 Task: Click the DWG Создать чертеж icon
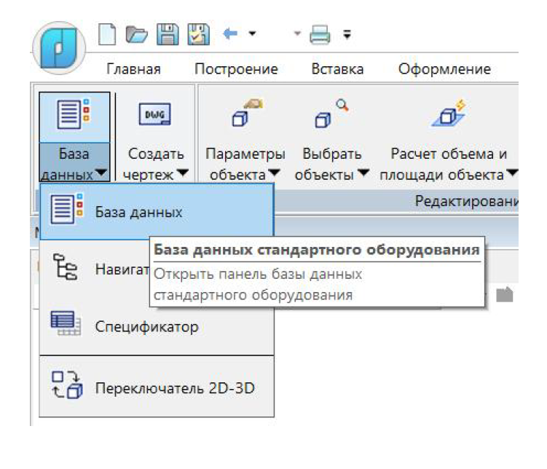pos(155,114)
